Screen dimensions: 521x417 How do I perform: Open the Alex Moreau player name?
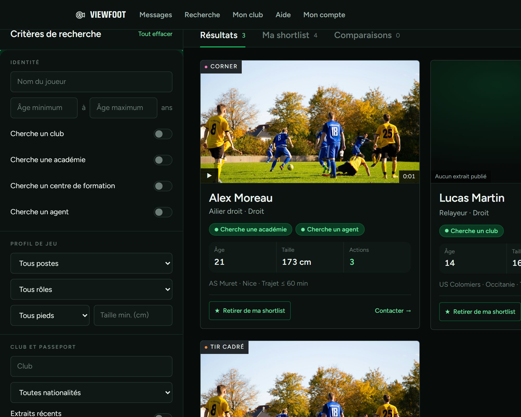[x=241, y=198]
